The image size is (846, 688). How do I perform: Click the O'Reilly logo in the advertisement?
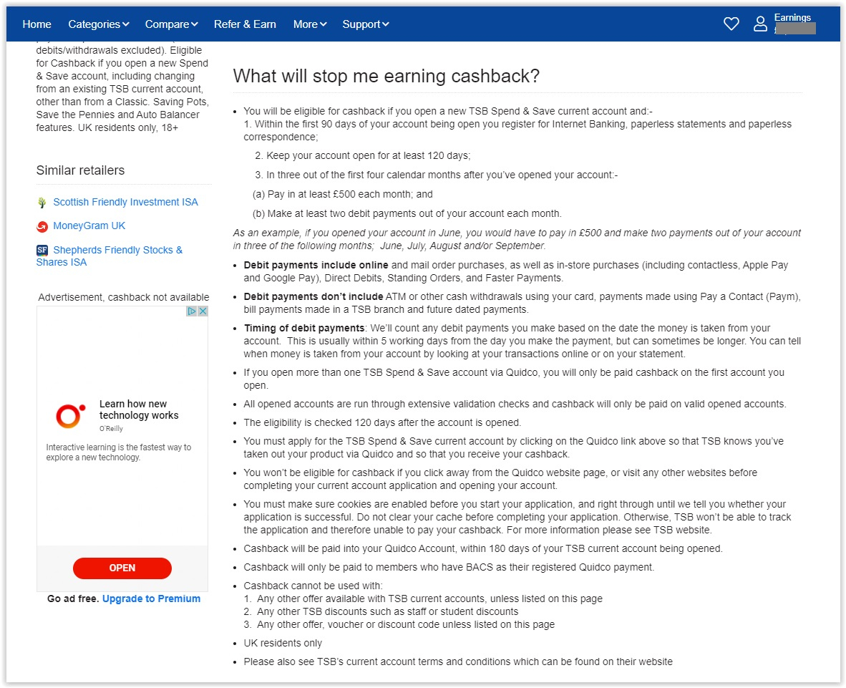tap(71, 415)
